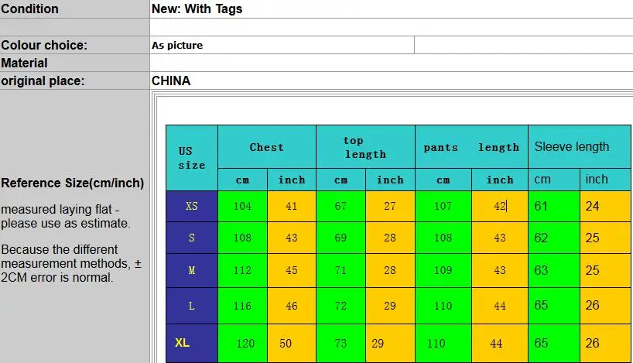Click the "Chest" column header
Screen dimensions: 633x363
pos(267,147)
